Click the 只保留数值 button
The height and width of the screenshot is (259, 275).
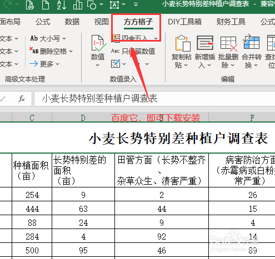click(133, 51)
